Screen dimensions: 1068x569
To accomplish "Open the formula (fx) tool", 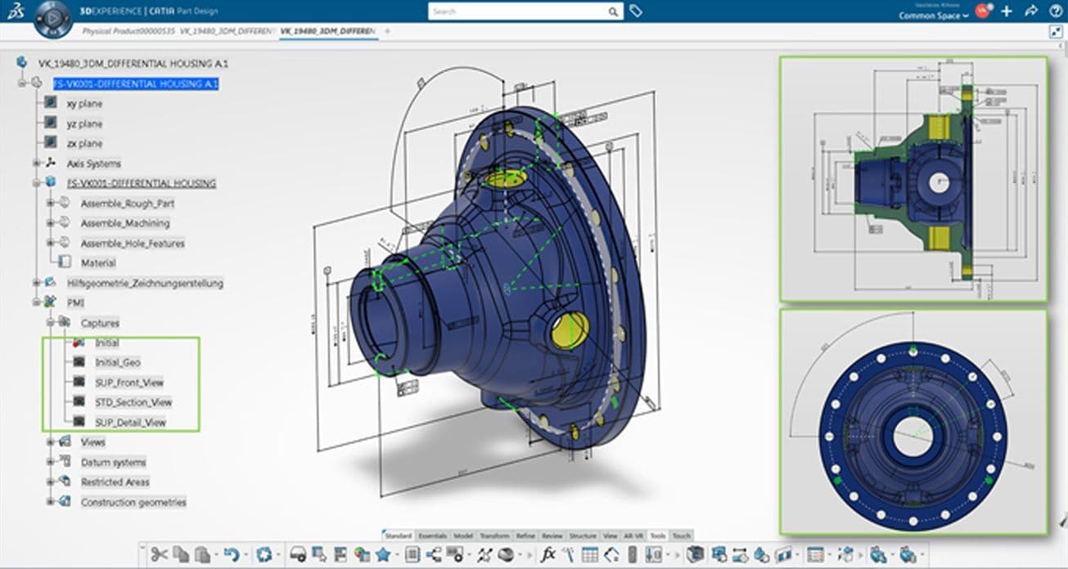I will (549, 554).
